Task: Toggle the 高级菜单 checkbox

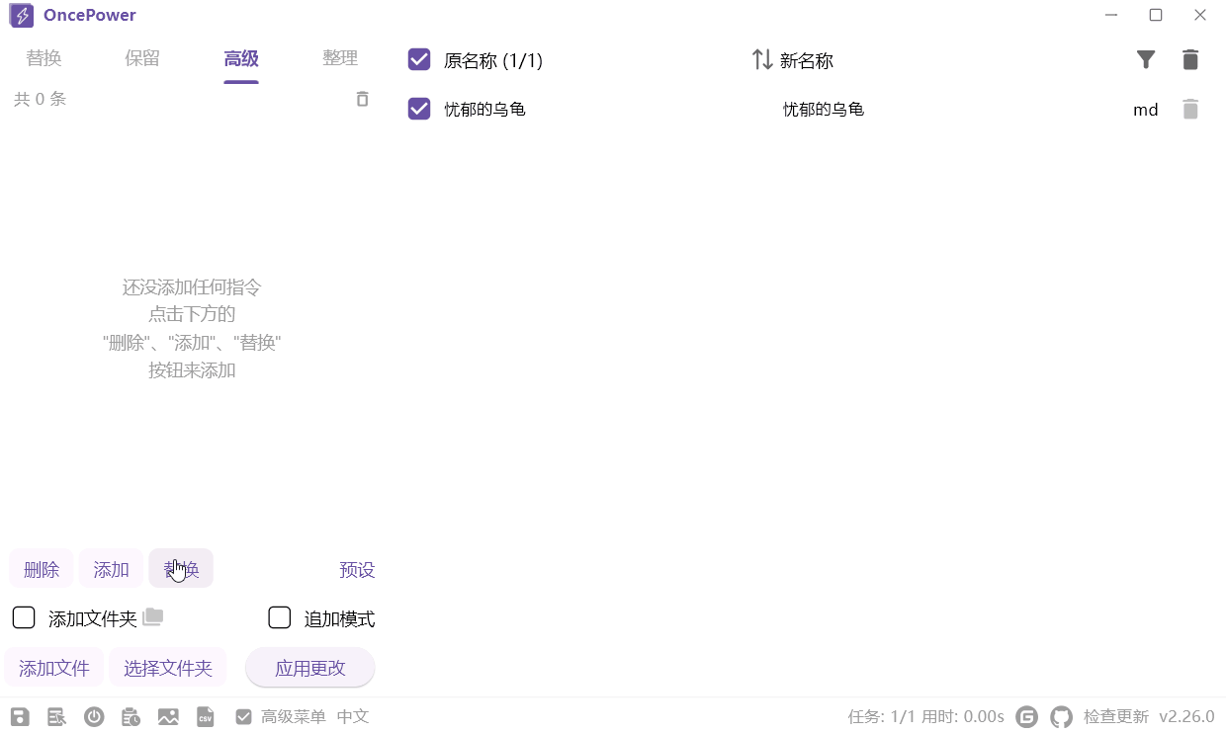Action: [243, 717]
